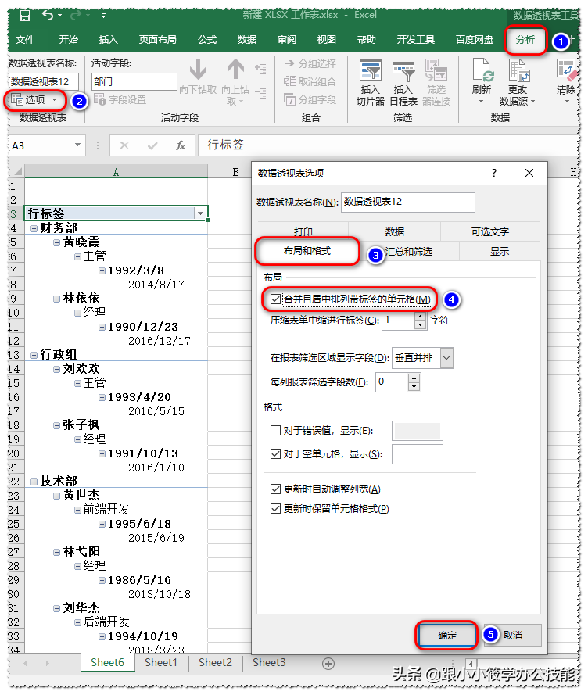The width and height of the screenshot is (588, 695).
Task: Click the PivotTable name field in dialog
Action: (408, 202)
